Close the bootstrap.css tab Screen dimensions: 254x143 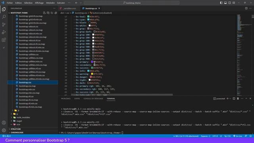[x=99, y=8]
